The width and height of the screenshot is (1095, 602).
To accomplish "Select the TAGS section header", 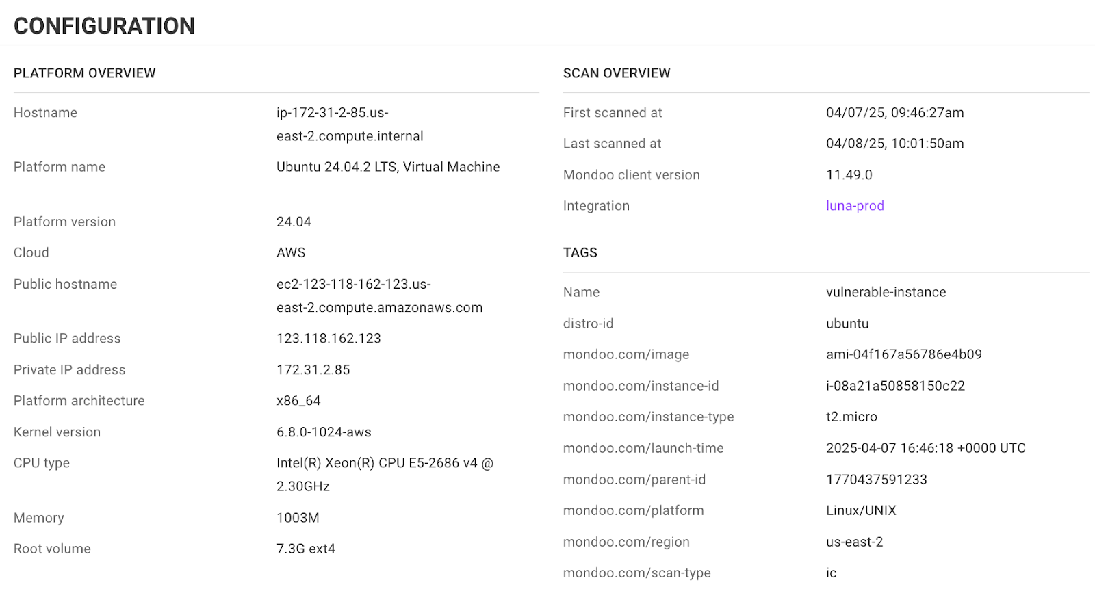I will (x=580, y=252).
